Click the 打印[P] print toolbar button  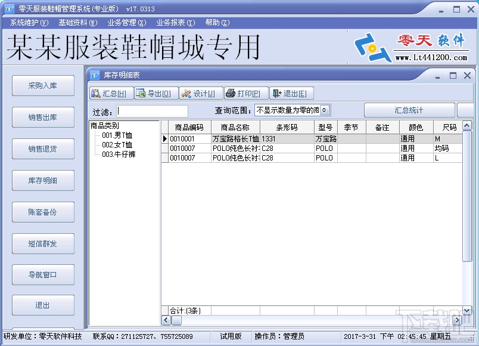point(246,93)
